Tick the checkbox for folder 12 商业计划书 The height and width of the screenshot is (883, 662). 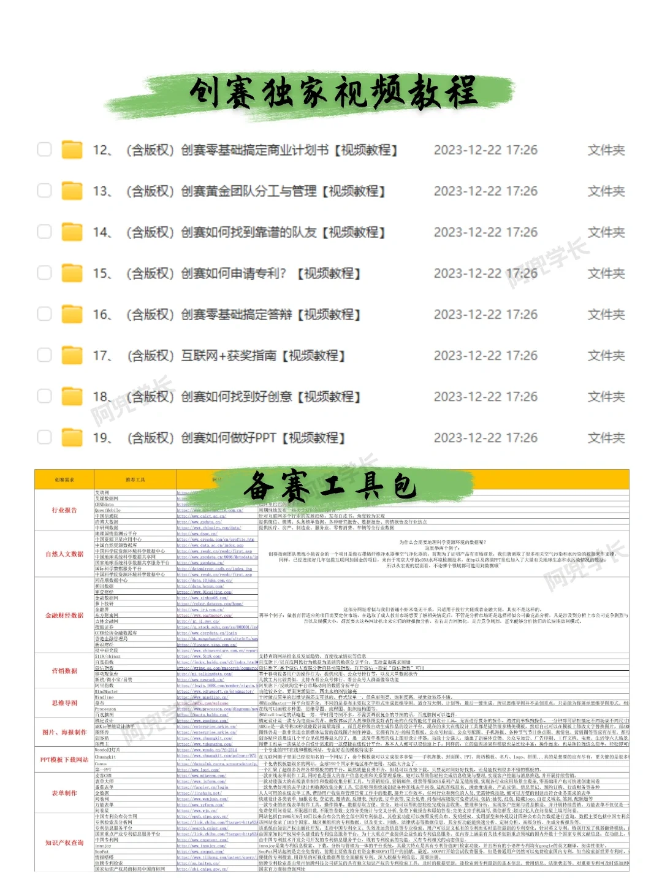[44, 150]
